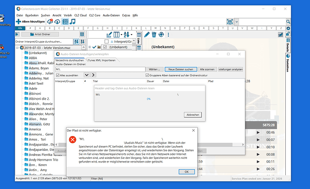
Task: Click the magnifier search icon
Action: tap(288, 22)
